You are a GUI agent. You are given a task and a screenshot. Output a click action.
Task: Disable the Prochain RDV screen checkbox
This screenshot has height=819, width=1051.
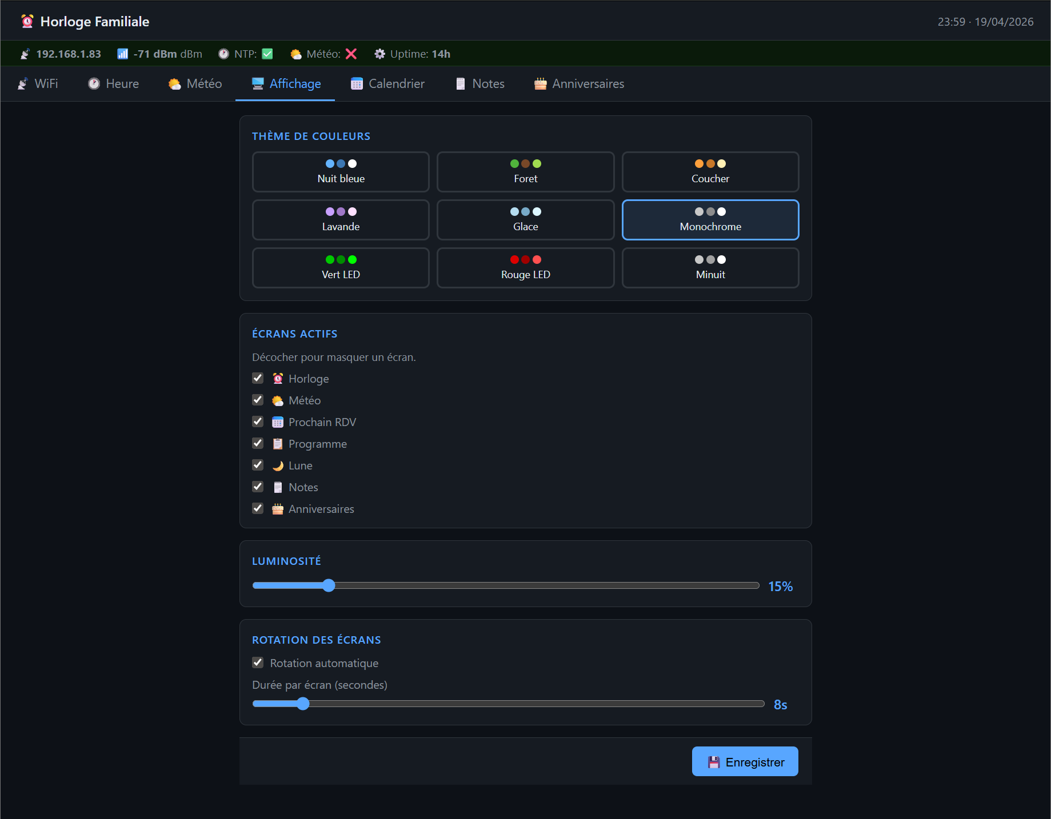(x=258, y=421)
